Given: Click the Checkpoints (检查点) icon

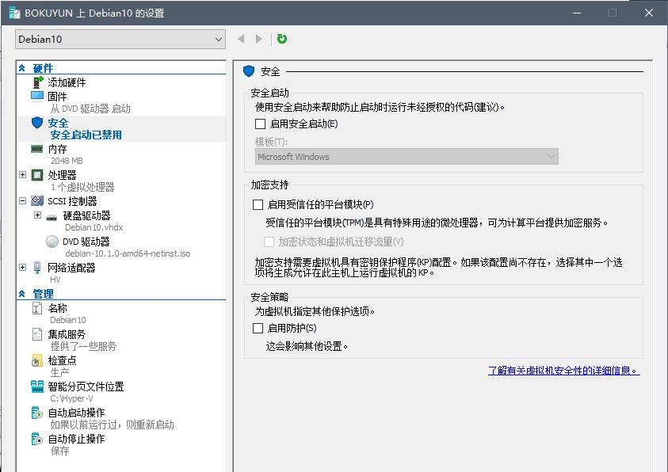Looking at the screenshot, I should point(37,360).
